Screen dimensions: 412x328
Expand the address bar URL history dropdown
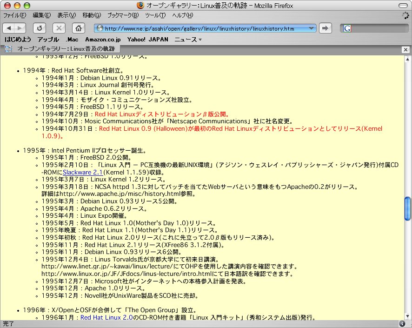coord(312,28)
